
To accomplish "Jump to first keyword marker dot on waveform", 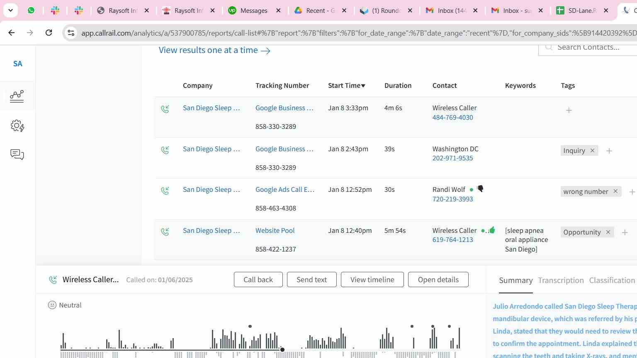I will tap(250, 327).
